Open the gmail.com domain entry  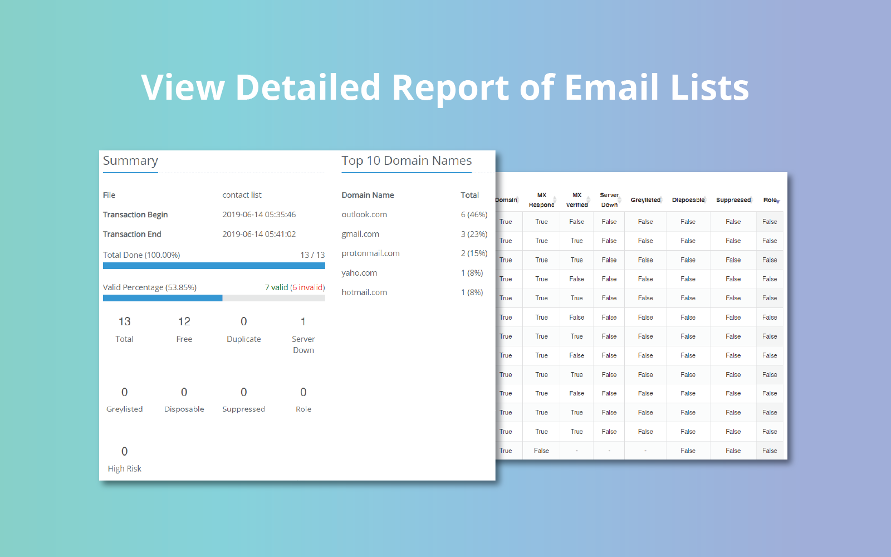click(360, 234)
